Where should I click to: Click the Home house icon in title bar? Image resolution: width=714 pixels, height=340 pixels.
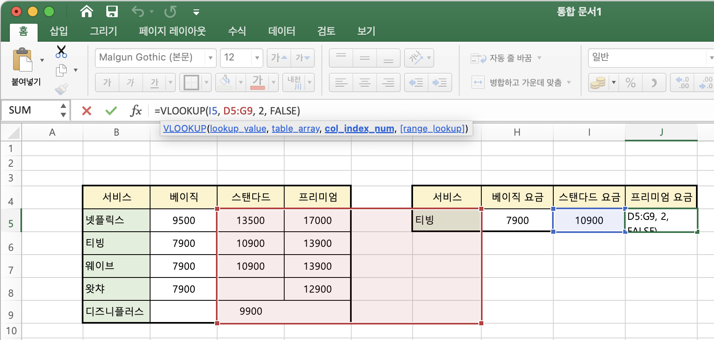coord(86,11)
